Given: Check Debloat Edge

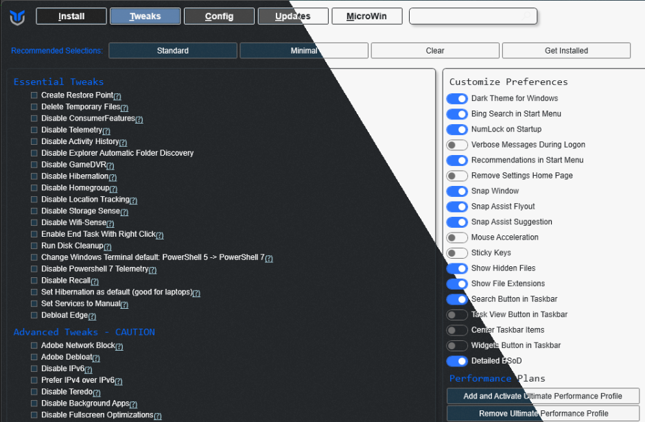Looking at the screenshot, I should 34,315.
